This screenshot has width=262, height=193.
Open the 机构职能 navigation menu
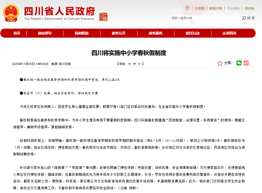[82, 33]
